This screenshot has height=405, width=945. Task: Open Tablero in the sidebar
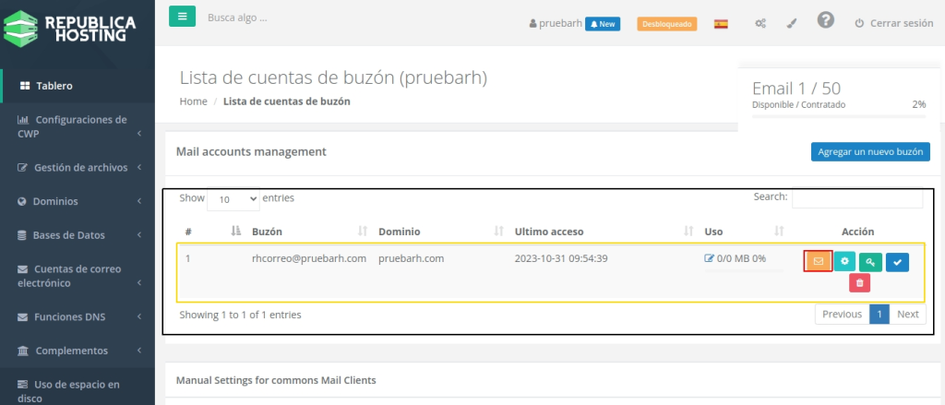[x=54, y=86]
